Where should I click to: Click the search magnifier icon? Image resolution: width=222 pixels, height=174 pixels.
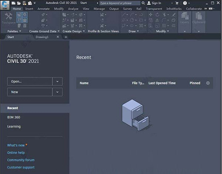pyautogui.click(x=143, y=3)
